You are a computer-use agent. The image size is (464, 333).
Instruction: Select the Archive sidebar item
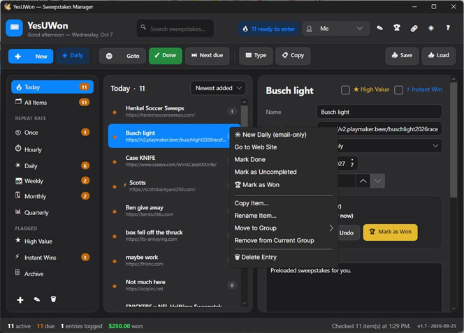(52, 274)
